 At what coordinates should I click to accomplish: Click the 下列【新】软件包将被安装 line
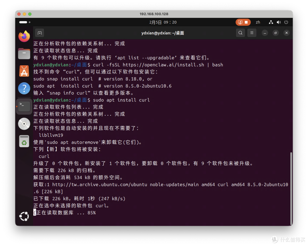point(67,149)
